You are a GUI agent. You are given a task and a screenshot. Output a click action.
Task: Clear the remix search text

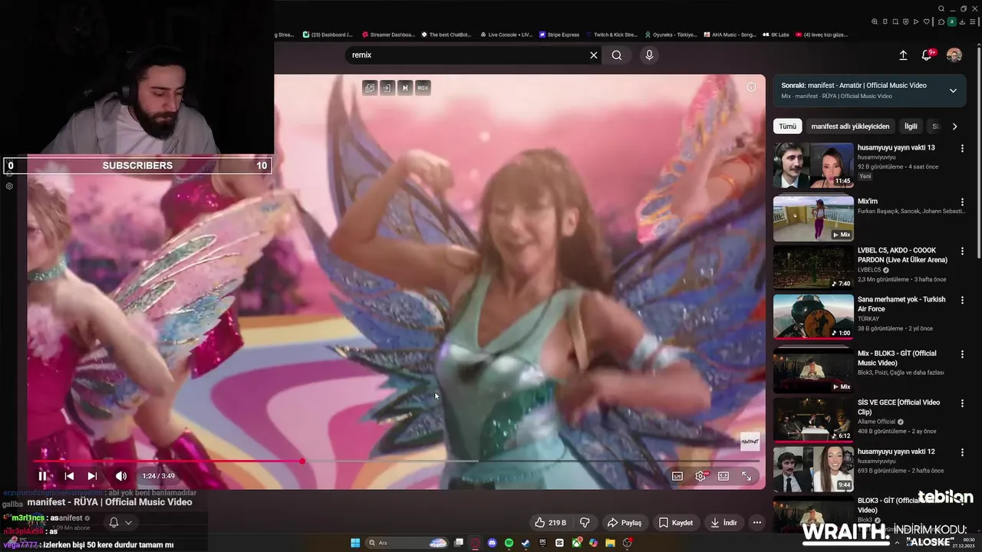pos(593,55)
